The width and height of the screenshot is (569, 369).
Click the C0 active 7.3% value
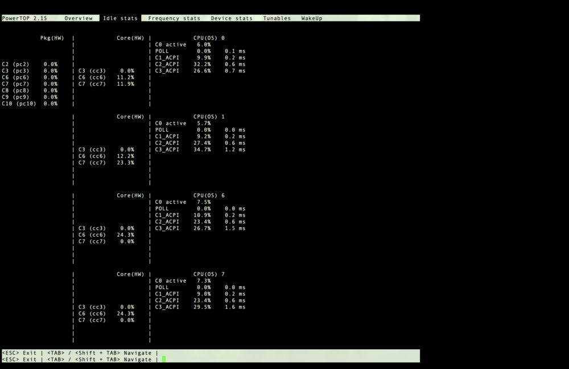(204, 280)
